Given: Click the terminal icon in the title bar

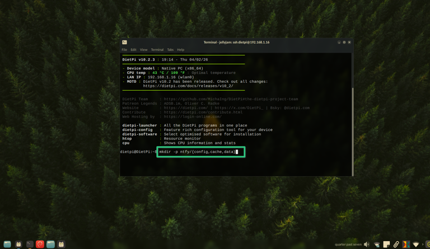Looking at the screenshot, I should coord(124,42).
